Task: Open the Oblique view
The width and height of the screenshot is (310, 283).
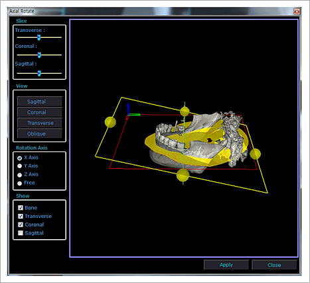Action: tap(40, 134)
